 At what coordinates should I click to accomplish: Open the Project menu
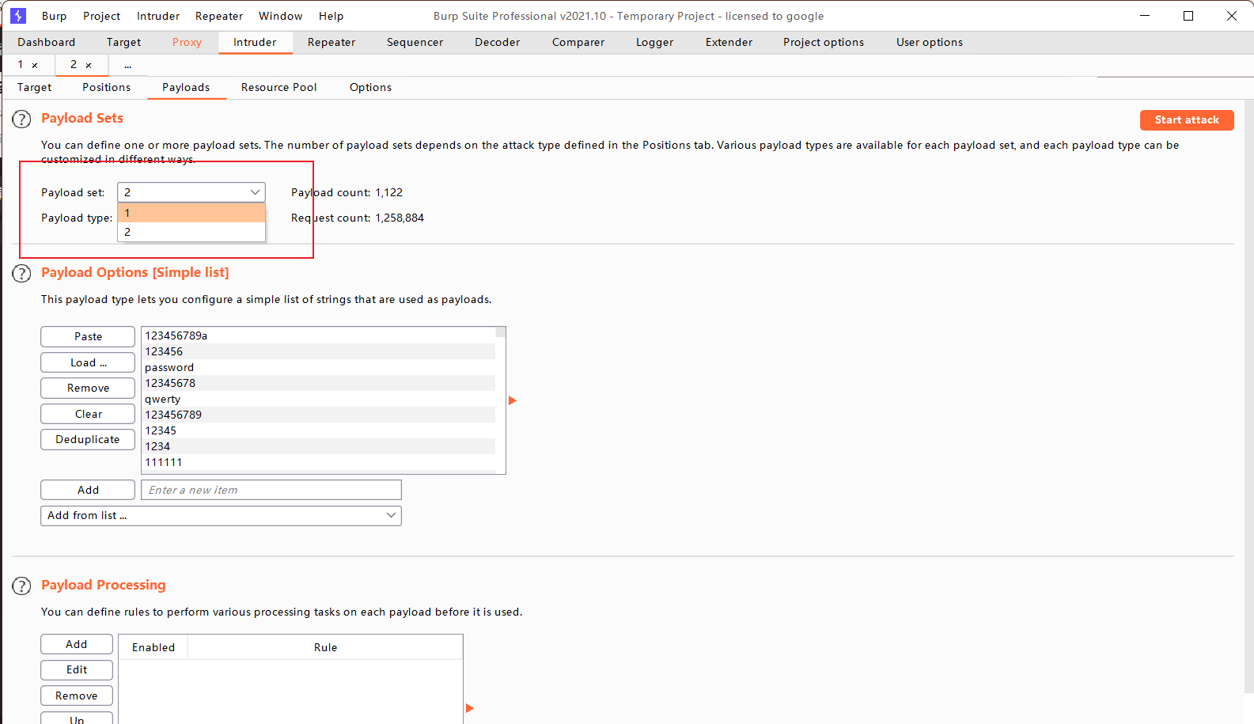(102, 16)
